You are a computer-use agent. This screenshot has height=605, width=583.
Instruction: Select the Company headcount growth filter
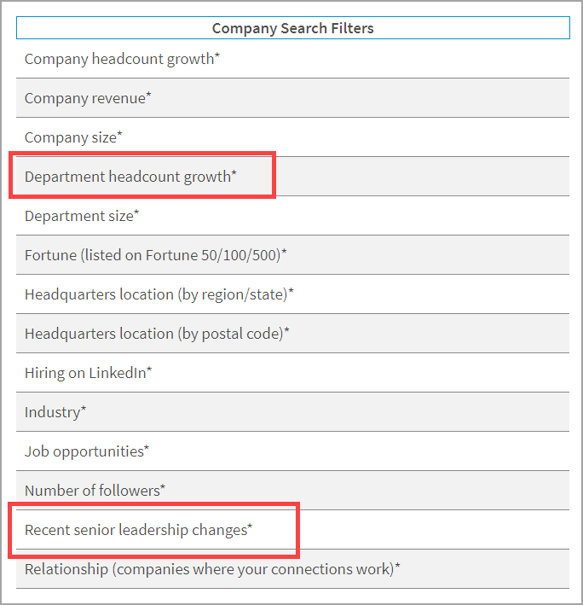[122, 59]
